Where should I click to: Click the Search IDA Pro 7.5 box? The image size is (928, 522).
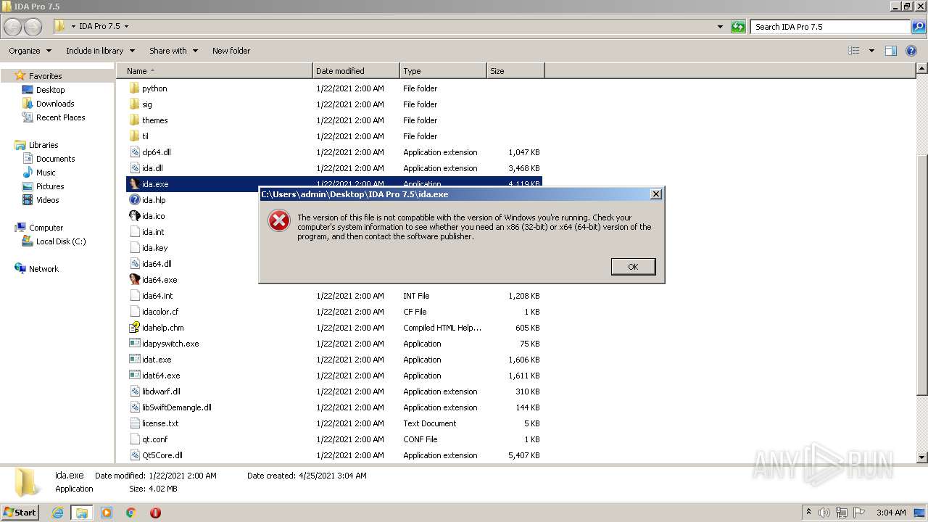coord(830,27)
